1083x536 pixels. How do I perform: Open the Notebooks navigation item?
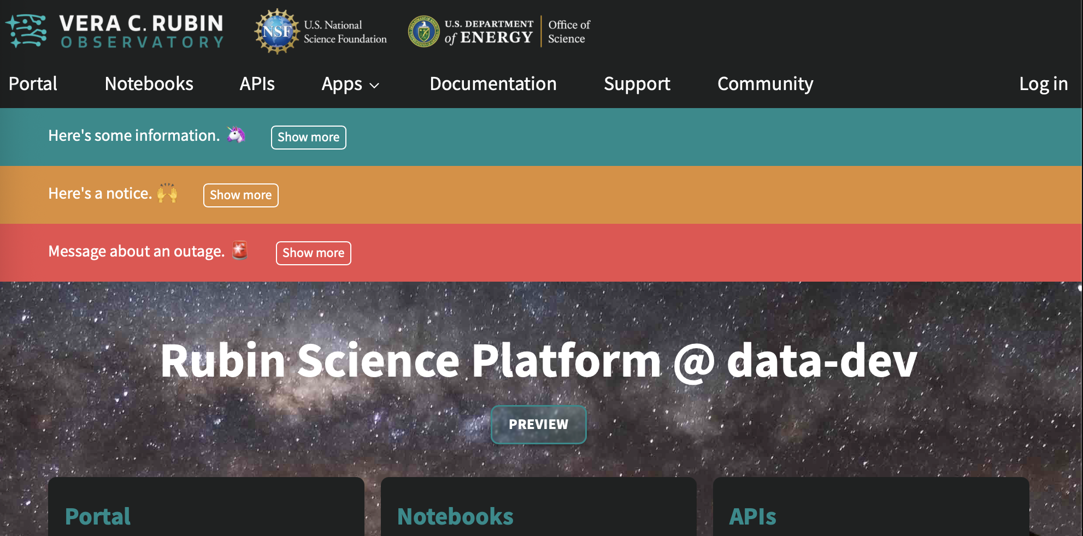pyautogui.click(x=149, y=84)
